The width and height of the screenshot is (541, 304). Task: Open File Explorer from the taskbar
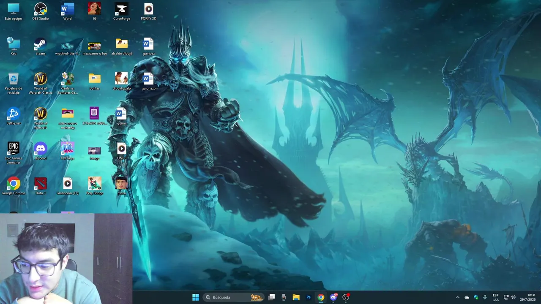click(296, 297)
